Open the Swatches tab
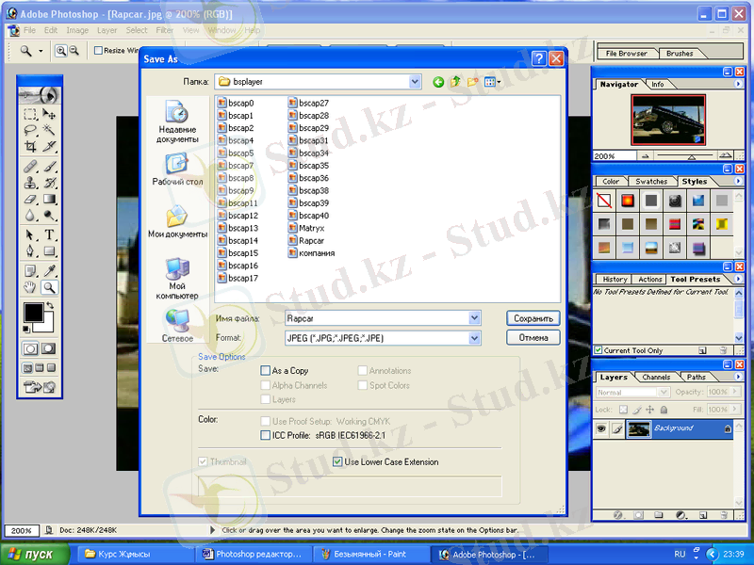Screen dimensions: 754x565 coord(650,182)
